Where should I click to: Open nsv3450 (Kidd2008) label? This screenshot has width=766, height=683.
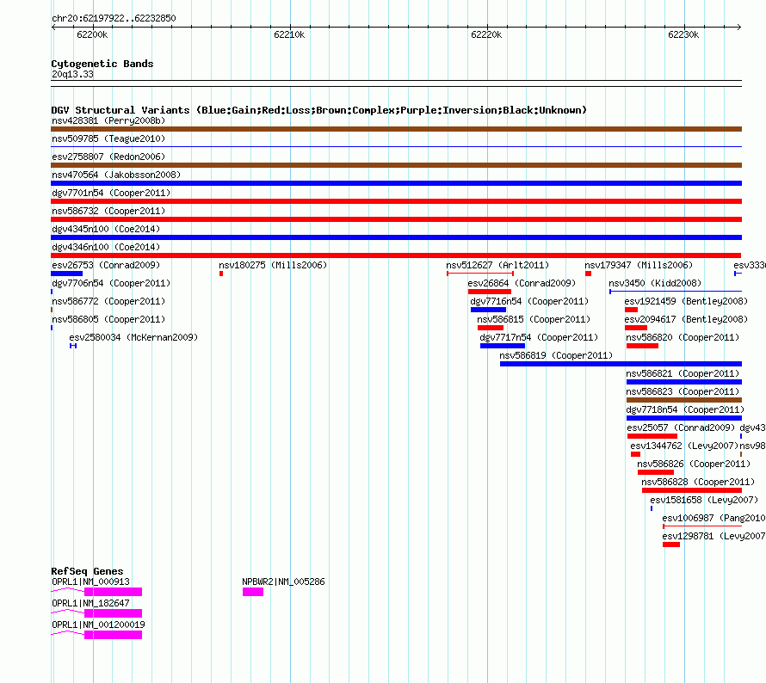point(655,283)
